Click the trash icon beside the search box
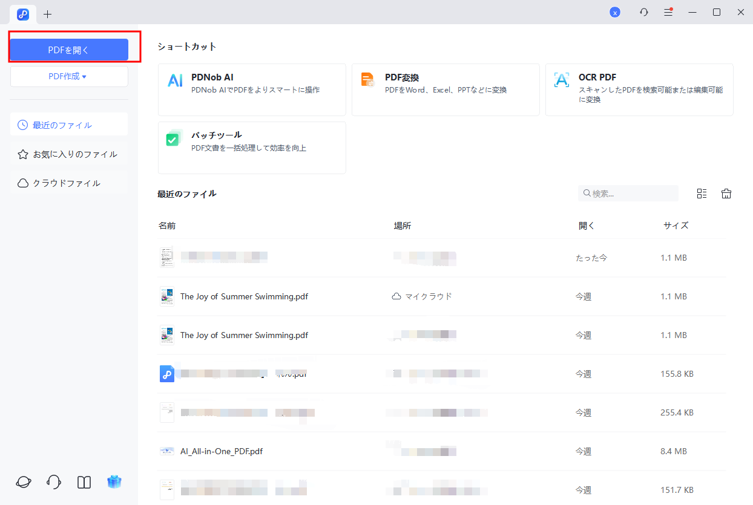Screen dimensions: 753x505 pos(726,193)
